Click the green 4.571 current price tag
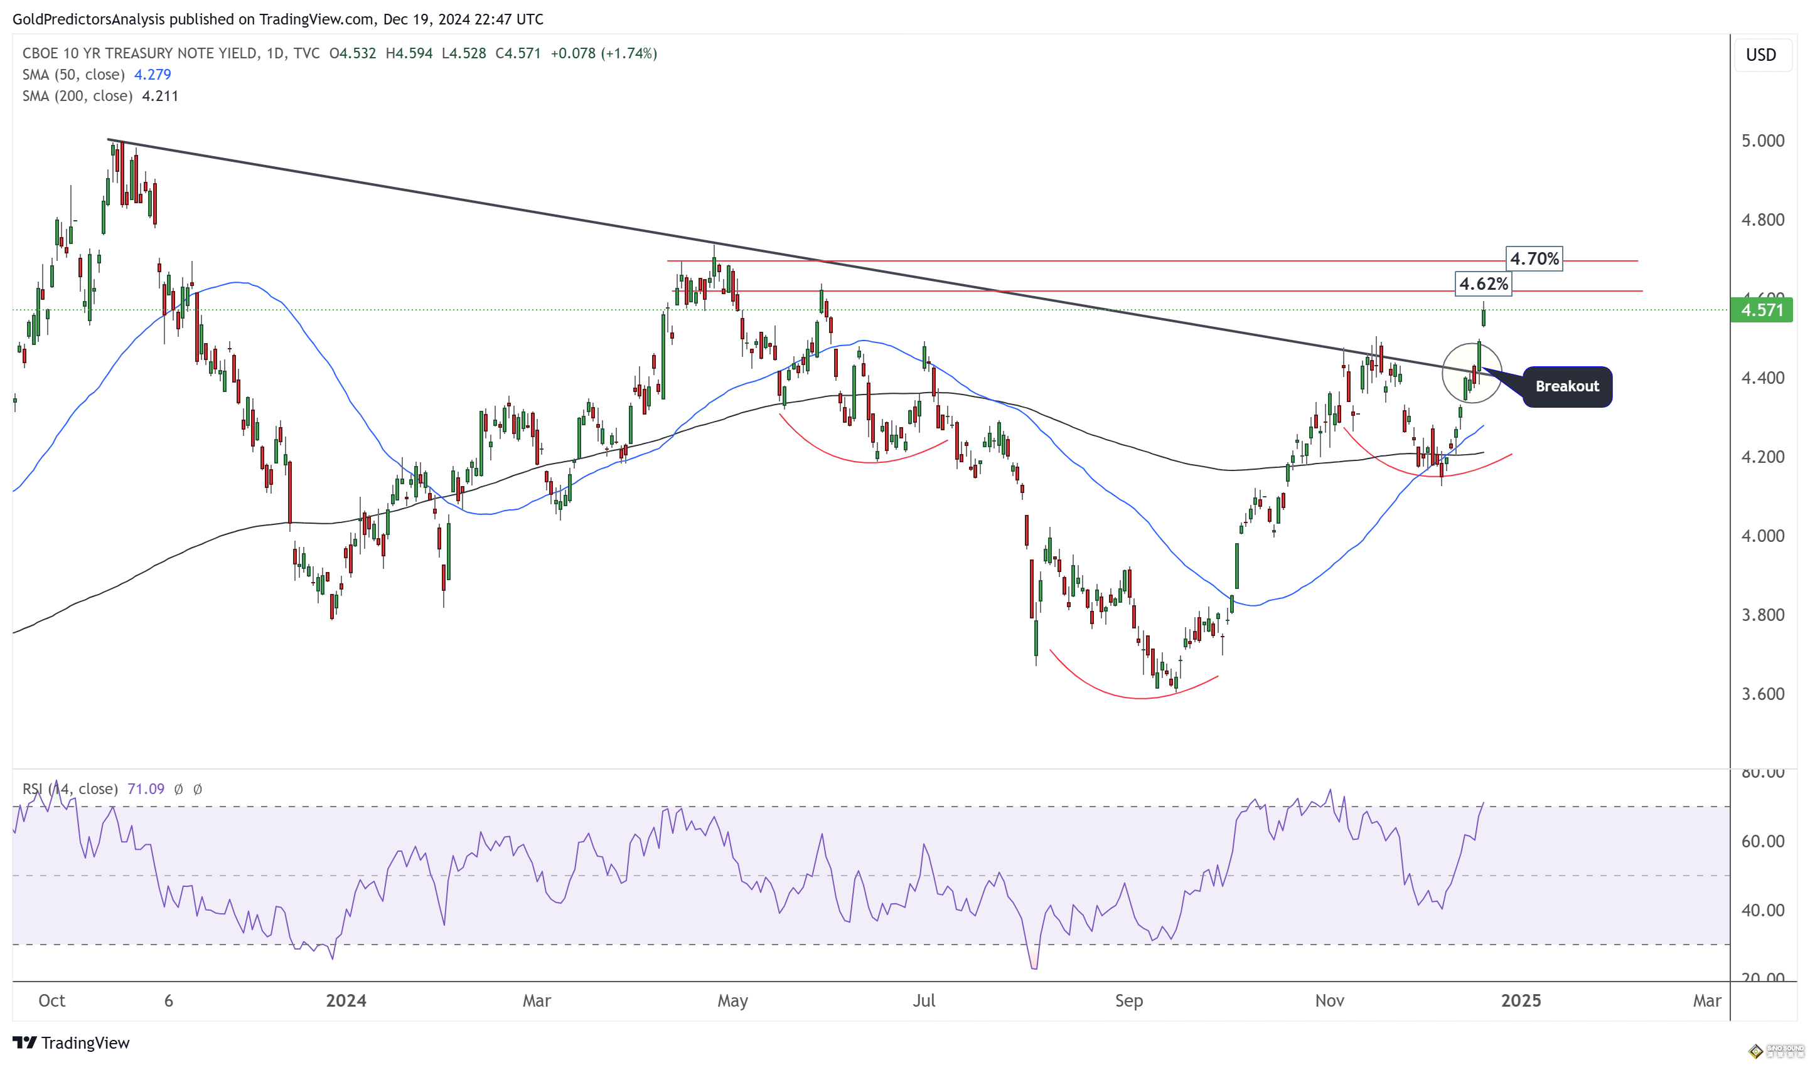The height and width of the screenshot is (1065, 1810). tap(1760, 310)
